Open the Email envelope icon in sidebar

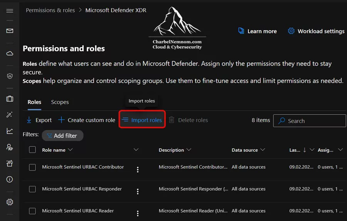(x=10, y=31)
